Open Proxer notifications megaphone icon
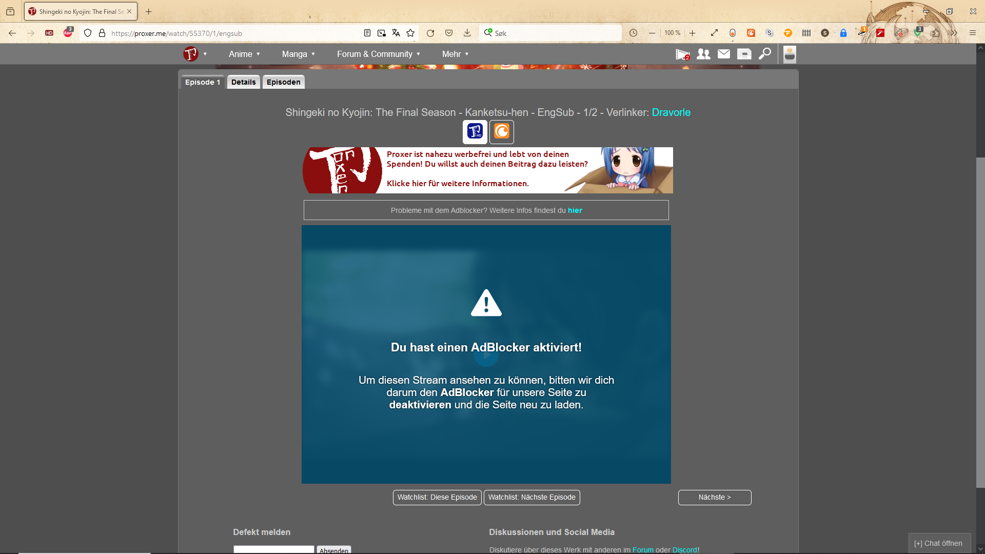Image resolution: width=985 pixels, height=554 pixels. [x=682, y=54]
